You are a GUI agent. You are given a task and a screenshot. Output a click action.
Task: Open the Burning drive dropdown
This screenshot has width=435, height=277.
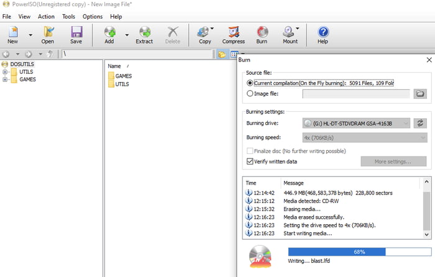tap(356, 123)
